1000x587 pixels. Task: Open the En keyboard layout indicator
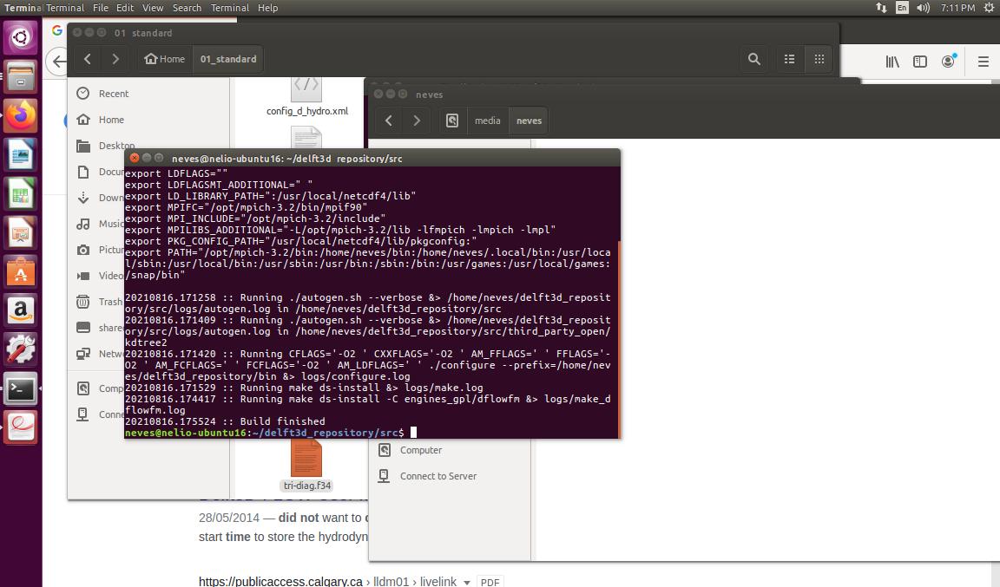(x=902, y=8)
